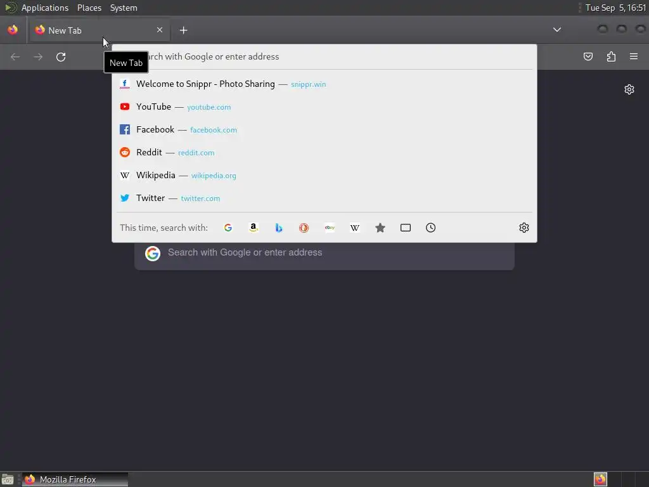This screenshot has height=487, width=649.
Task: Close the New Tab tab
Action: pyautogui.click(x=160, y=30)
